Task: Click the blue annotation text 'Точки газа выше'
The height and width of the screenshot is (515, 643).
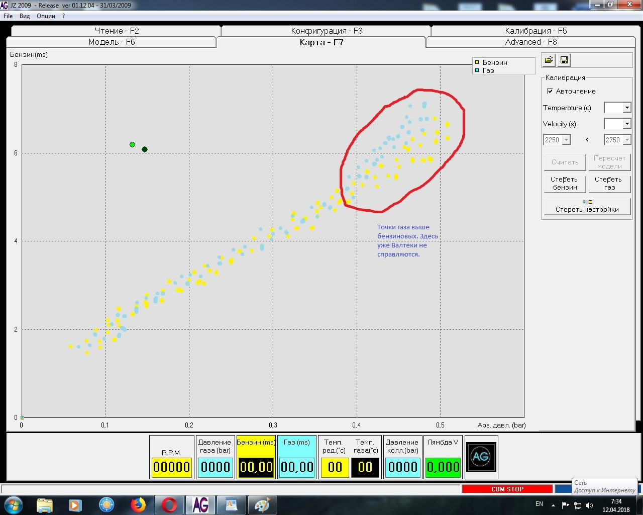Action: [403, 227]
